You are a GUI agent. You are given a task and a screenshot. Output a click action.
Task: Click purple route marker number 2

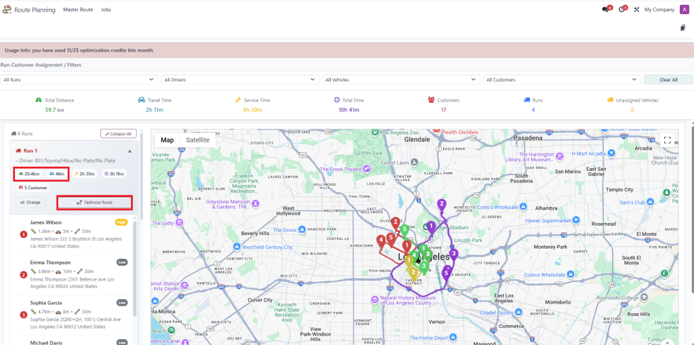click(441, 204)
